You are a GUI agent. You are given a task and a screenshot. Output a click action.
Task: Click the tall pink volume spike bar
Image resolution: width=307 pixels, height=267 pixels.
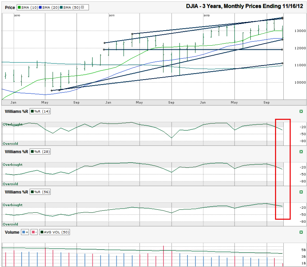pyautogui.click(x=163, y=256)
